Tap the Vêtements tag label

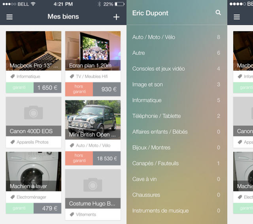[86, 215]
